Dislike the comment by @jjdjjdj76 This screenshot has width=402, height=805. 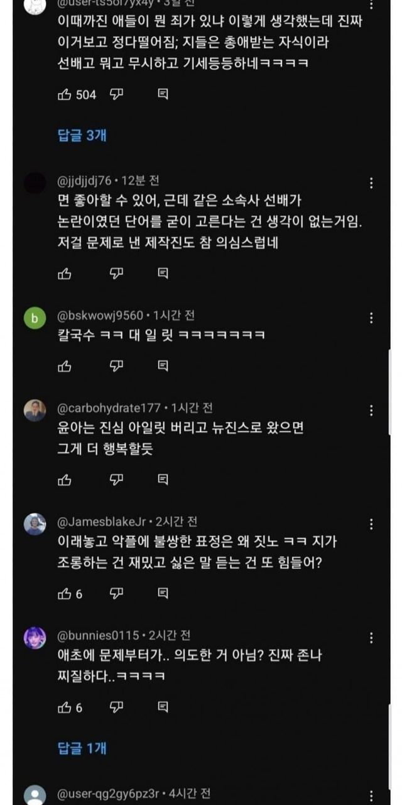point(116,273)
